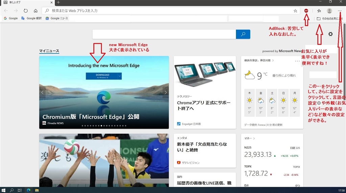
Task: Open File Explorer from taskbar
Action: pyautogui.click(x=37, y=190)
